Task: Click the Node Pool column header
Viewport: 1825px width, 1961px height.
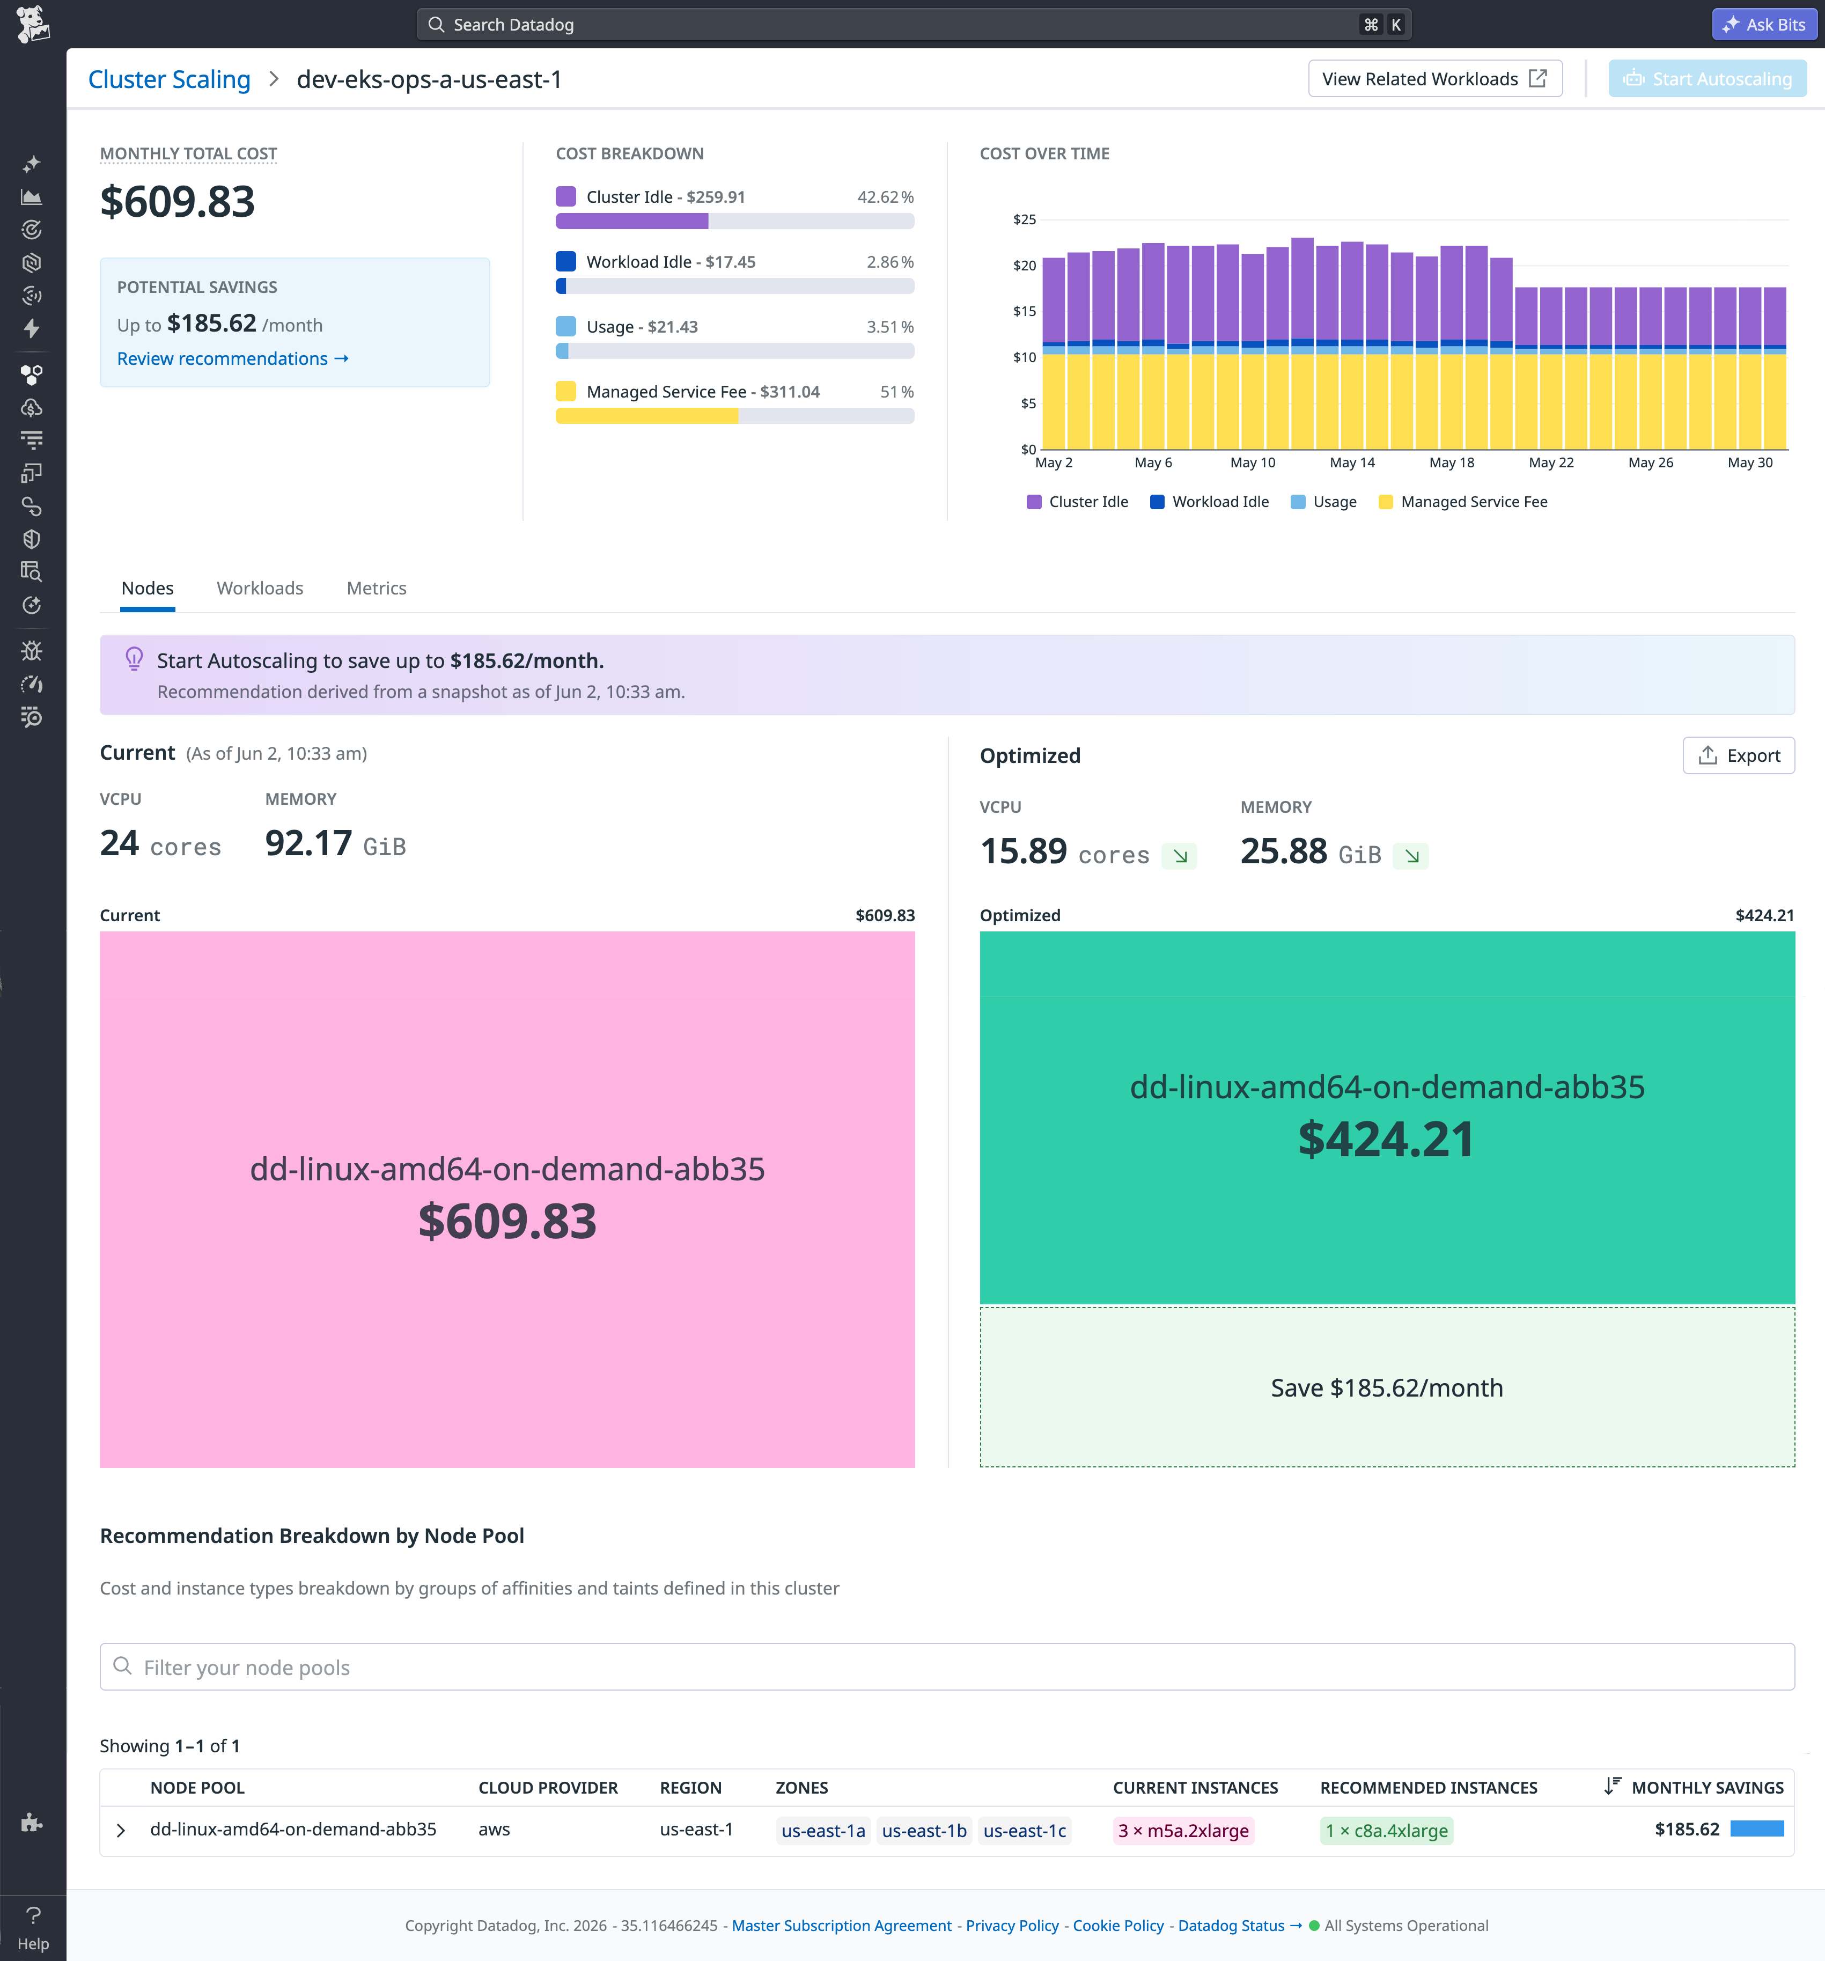Action: point(197,1787)
